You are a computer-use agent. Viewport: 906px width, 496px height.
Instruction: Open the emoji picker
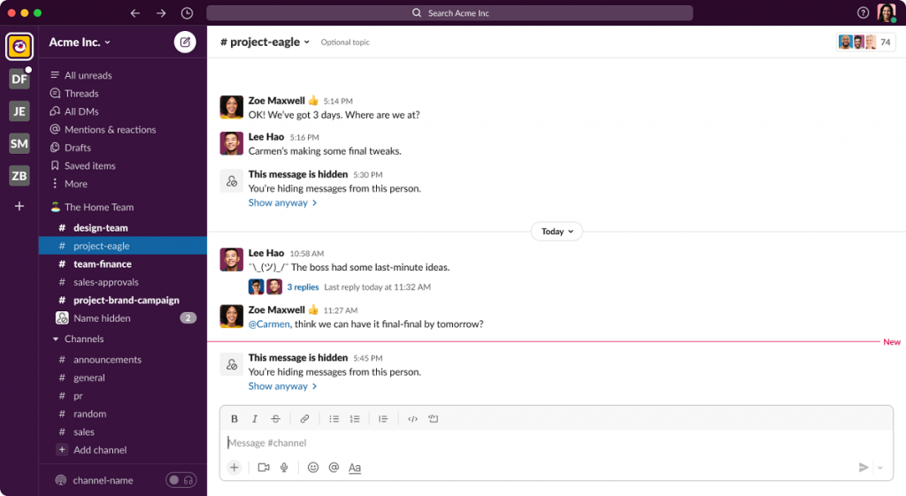pyautogui.click(x=313, y=467)
